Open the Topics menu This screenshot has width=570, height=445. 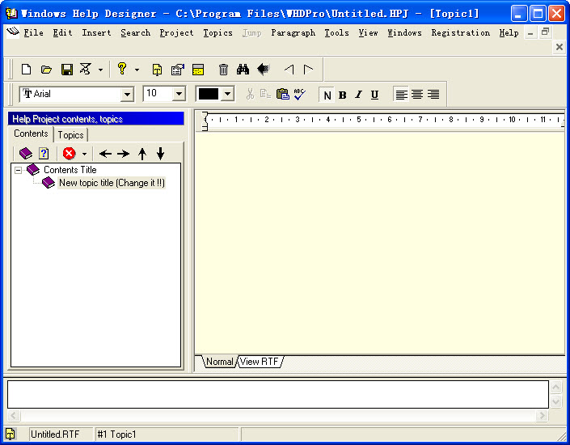[x=217, y=32]
